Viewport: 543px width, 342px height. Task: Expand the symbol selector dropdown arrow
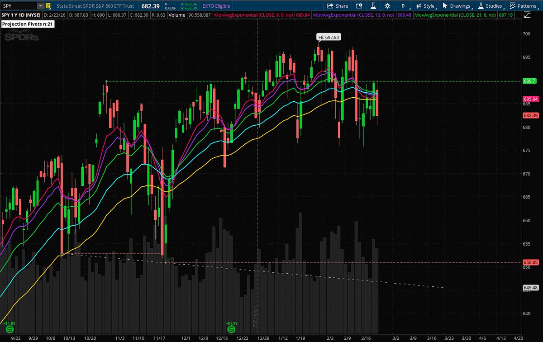click(40, 6)
